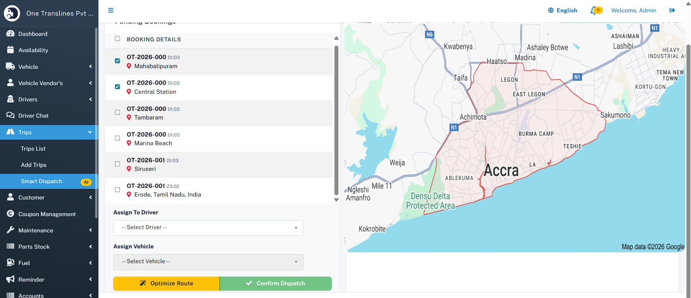Click the hamburger menu toggle icon

tap(111, 10)
